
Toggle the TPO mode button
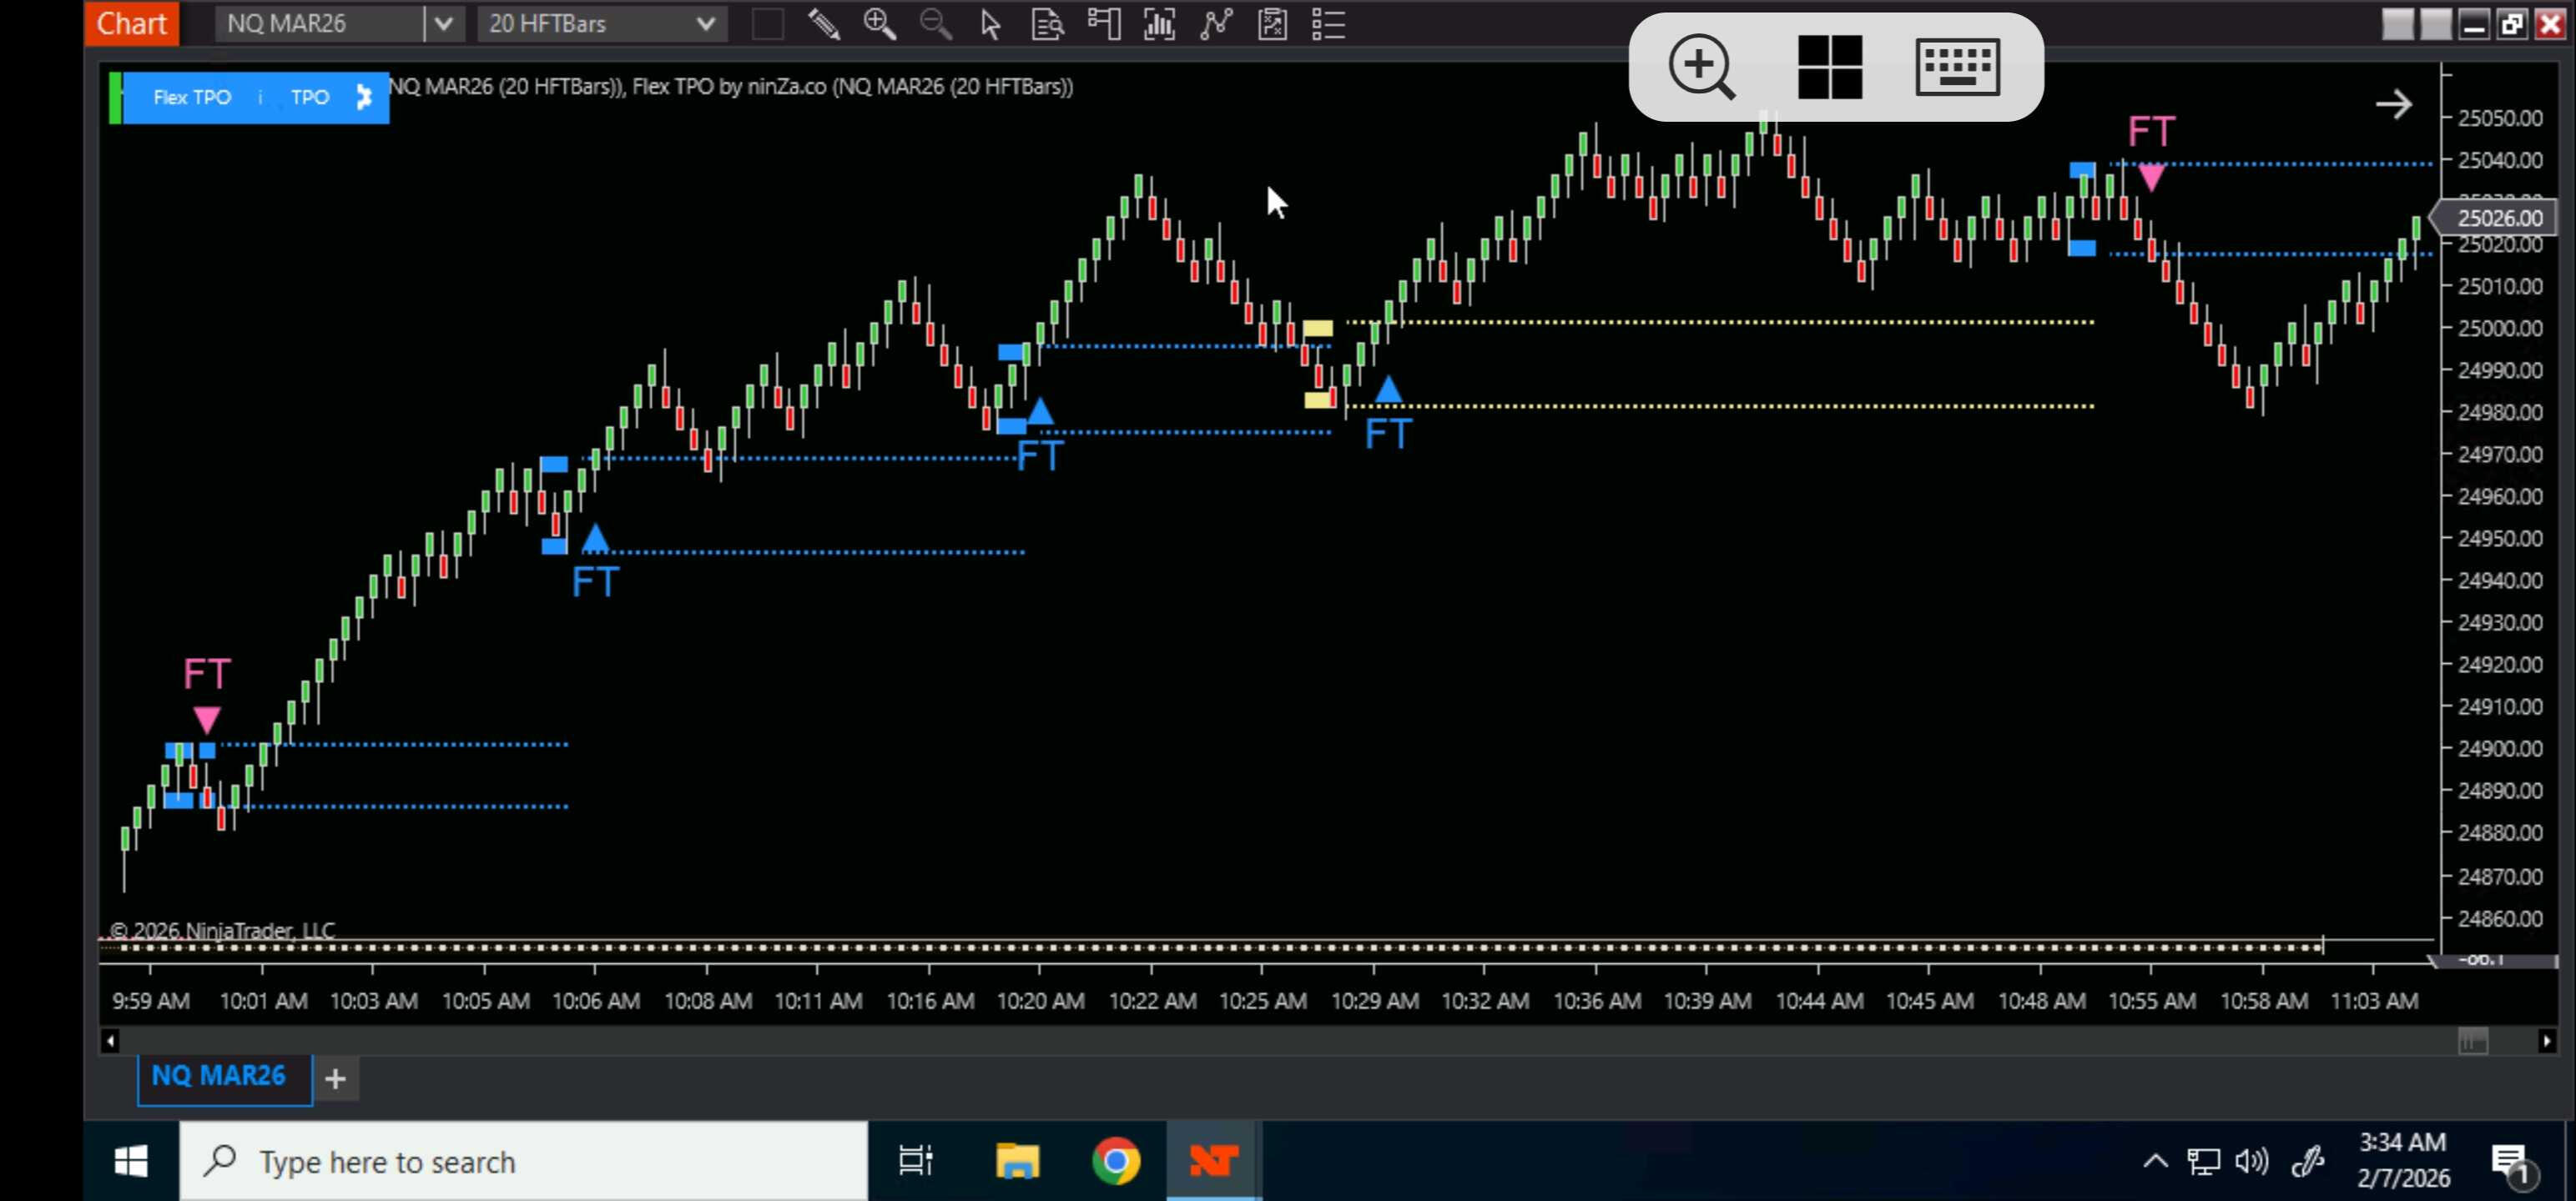tap(309, 97)
